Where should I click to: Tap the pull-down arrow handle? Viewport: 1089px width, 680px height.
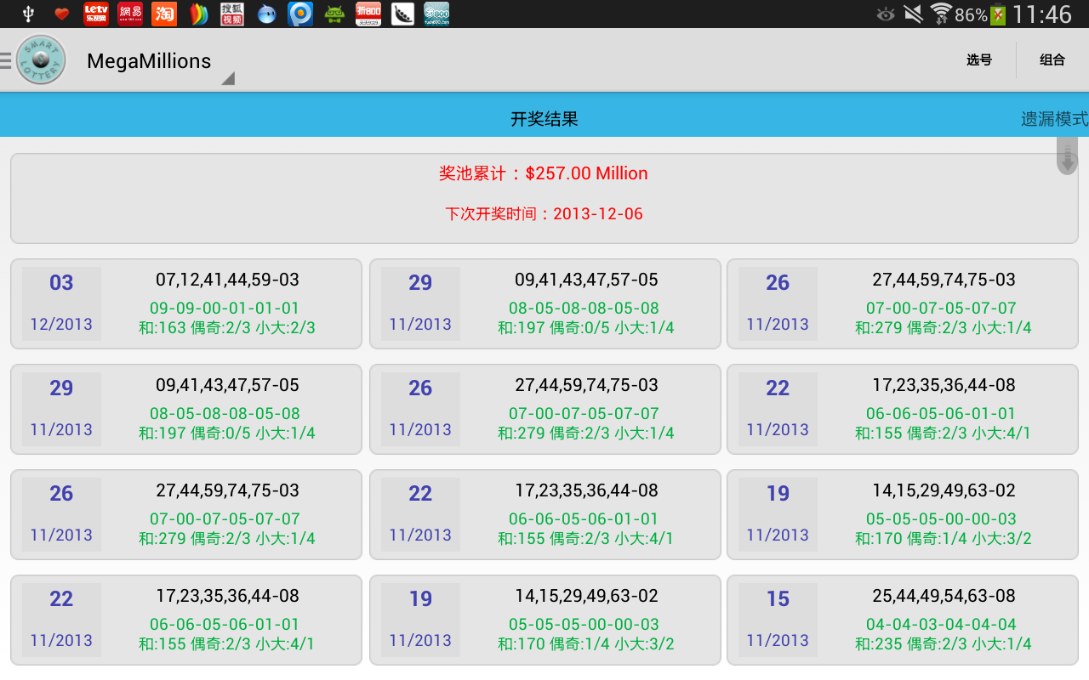pyautogui.click(x=1067, y=158)
